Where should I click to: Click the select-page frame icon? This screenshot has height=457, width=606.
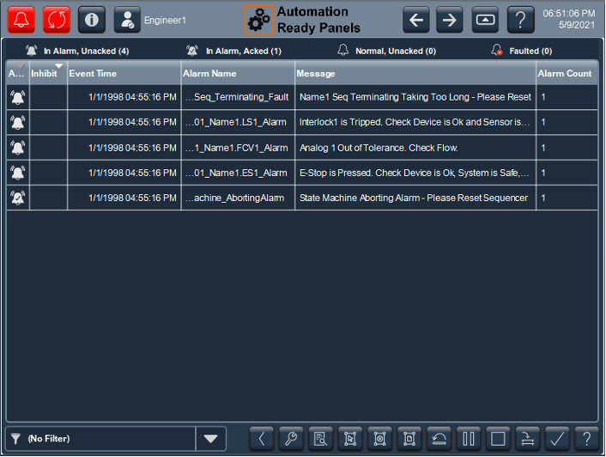[x=409, y=439]
